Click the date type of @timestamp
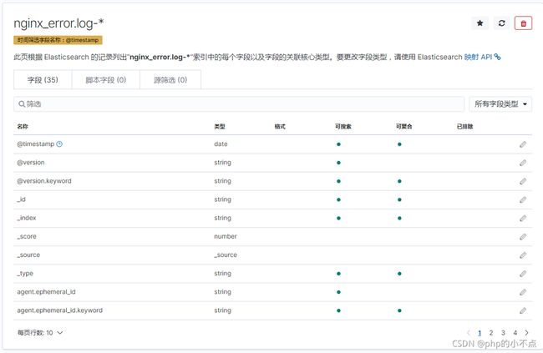 tap(221, 144)
